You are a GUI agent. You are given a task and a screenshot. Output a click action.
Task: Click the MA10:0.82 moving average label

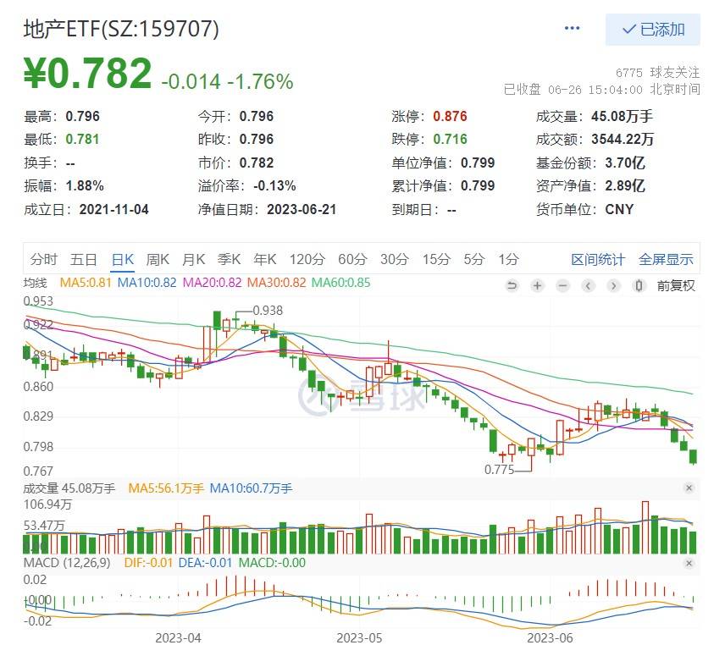[147, 282]
